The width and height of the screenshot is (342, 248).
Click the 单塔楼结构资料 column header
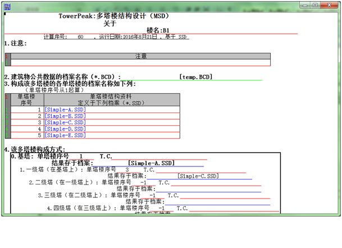[112, 100]
